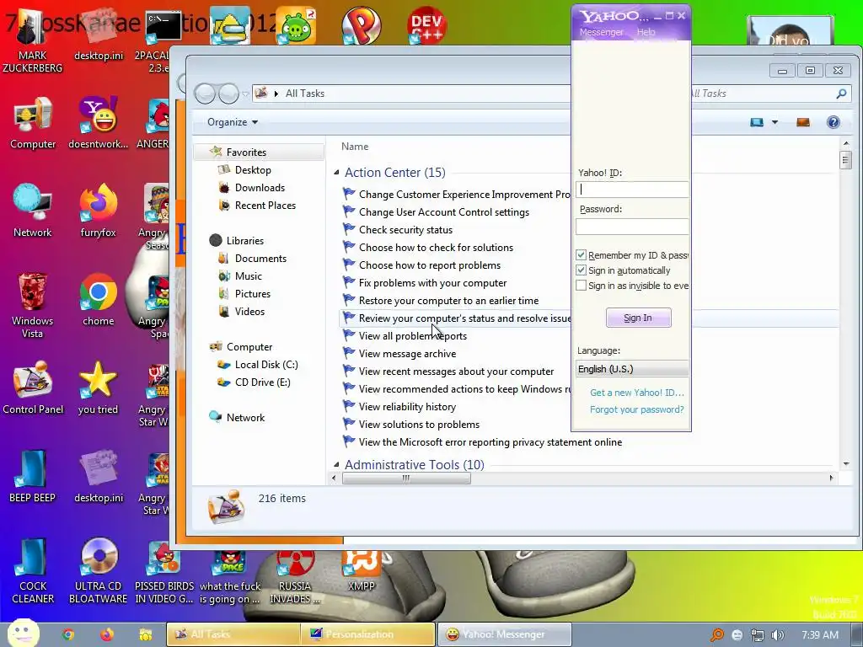863x647 pixels.
Task: Open the change view dropdown arrow
Action: tap(775, 122)
